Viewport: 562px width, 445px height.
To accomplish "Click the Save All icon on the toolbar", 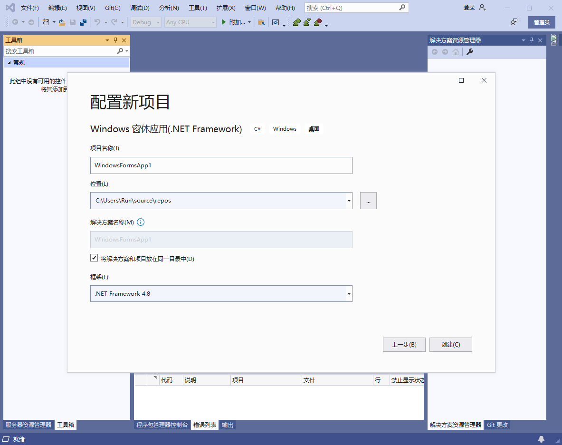I will [x=82, y=22].
